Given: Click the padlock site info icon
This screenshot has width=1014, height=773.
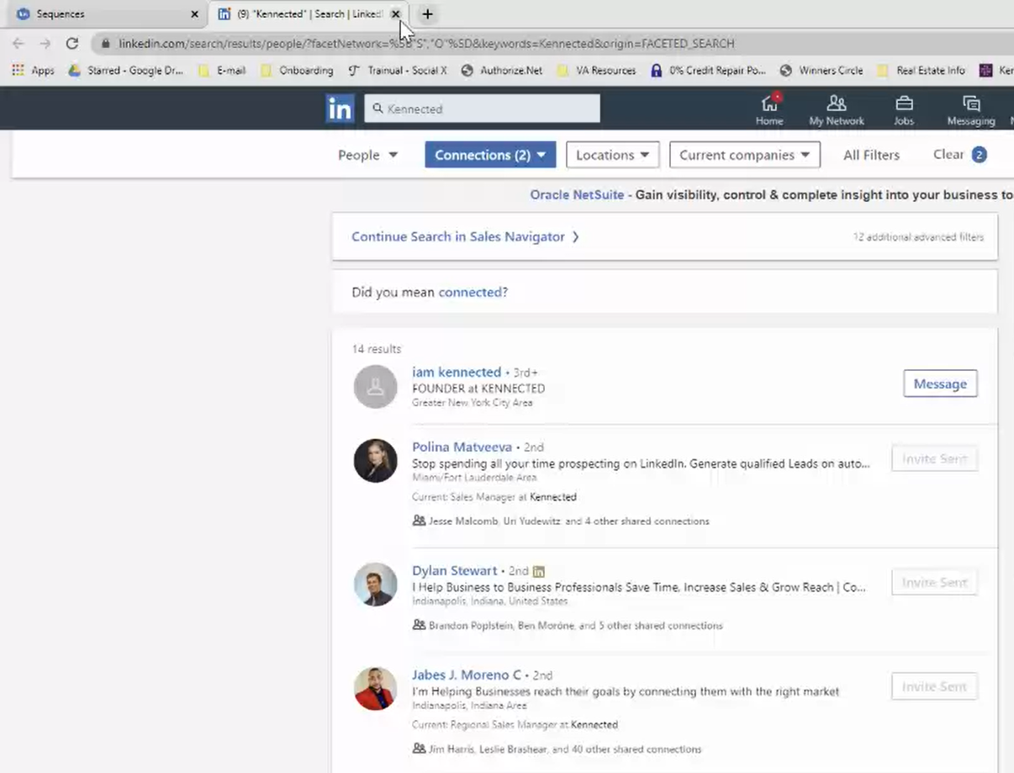Looking at the screenshot, I should pyautogui.click(x=104, y=43).
